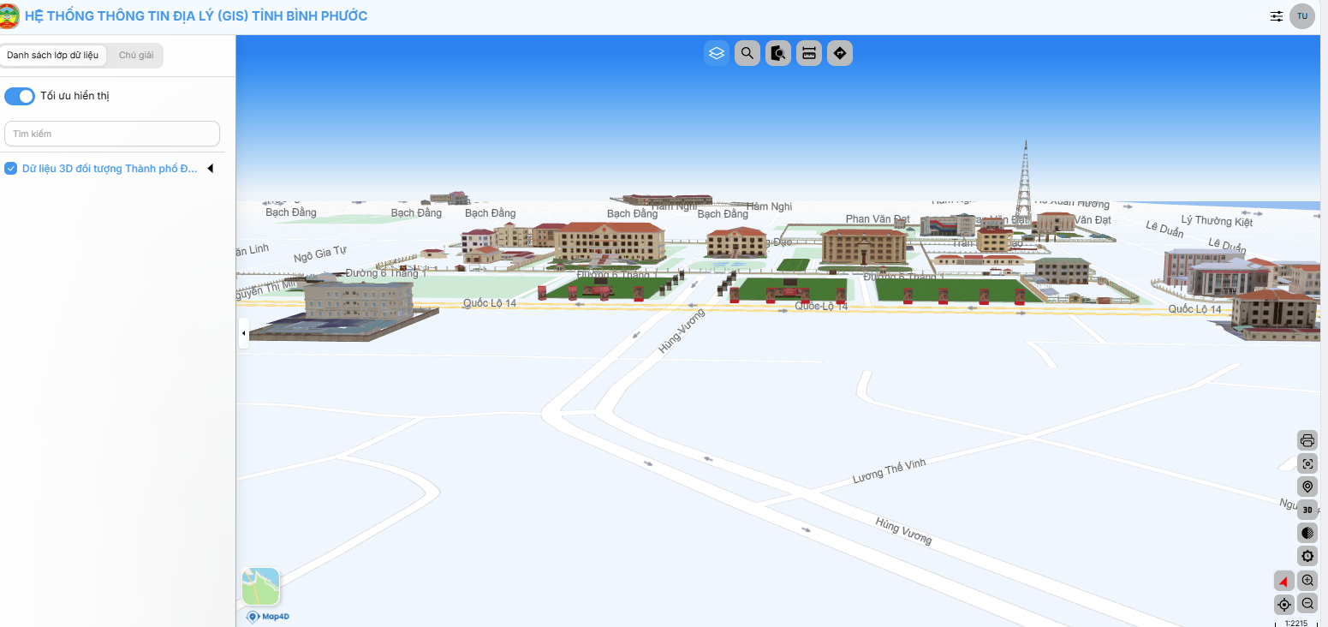Screen dimensions: 1328x627
Task: Switch to the 'Chú giải' tab
Action: (x=134, y=54)
